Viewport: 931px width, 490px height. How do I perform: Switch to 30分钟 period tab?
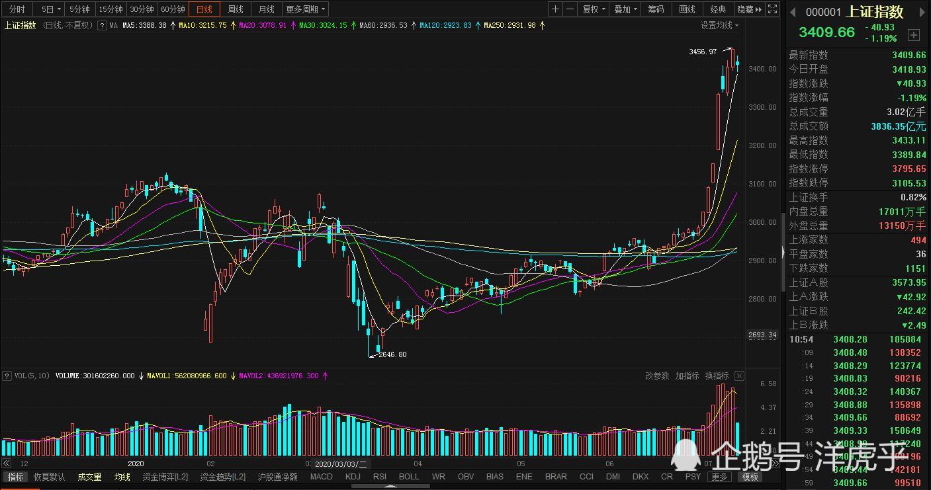[x=142, y=9]
